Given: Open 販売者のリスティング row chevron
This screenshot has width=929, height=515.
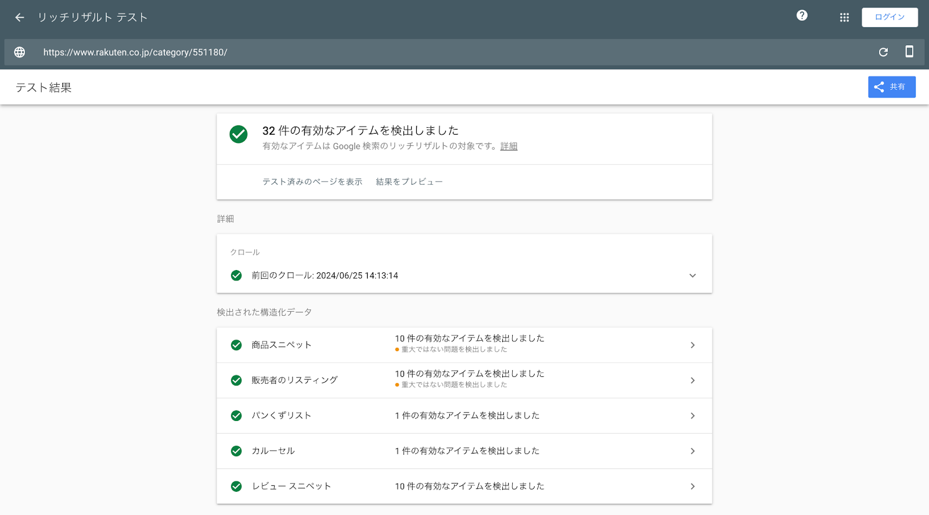Looking at the screenshot, I should coord(693,380).
